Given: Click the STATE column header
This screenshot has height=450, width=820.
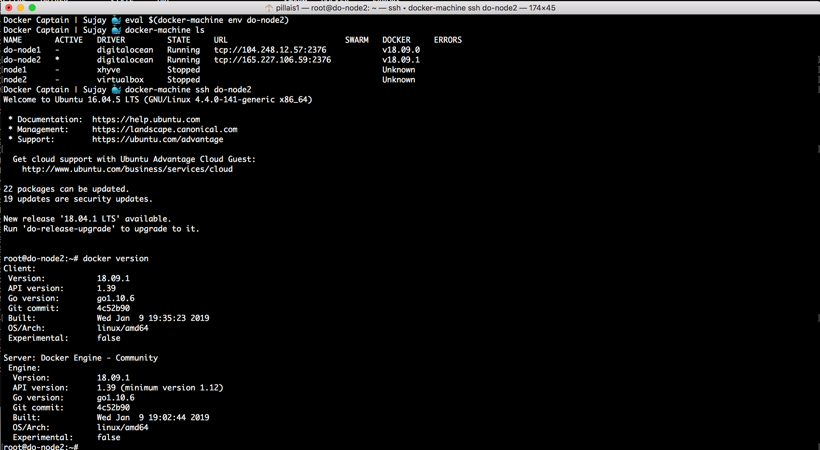Looking at the screenshot, I should tap(179, 40).
